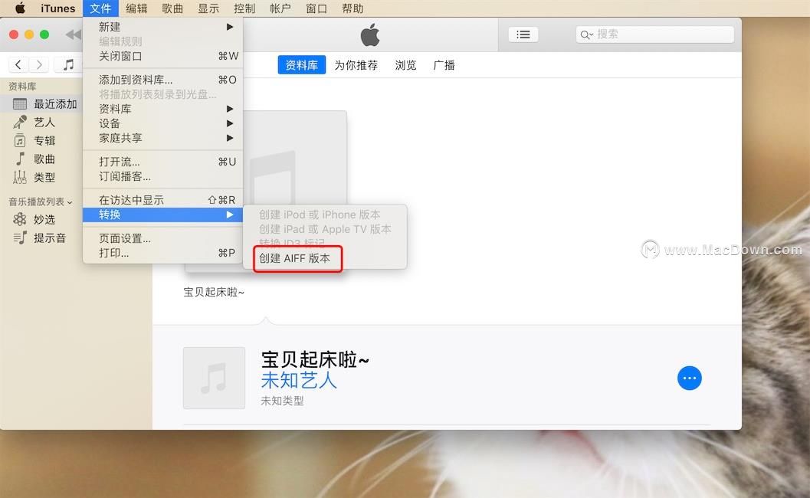
Task: Click the 提示音 playlist icon
Action: coord(20,238)
